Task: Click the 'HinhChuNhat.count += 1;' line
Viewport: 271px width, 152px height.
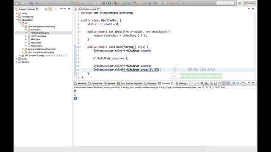Action: tap(111, 58)
